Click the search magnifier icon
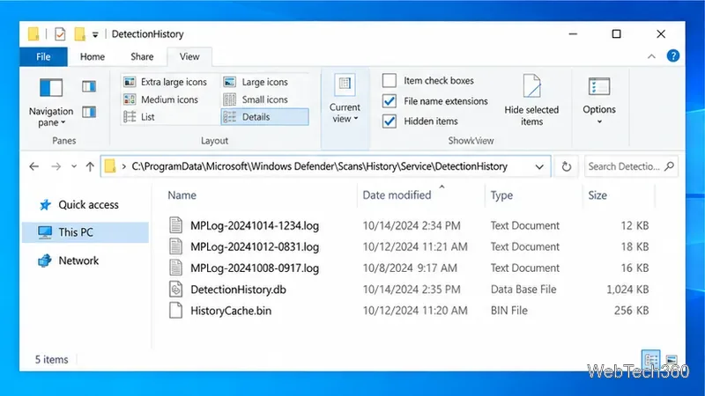Viewport: 705px width, 396px height. [669, 166]
